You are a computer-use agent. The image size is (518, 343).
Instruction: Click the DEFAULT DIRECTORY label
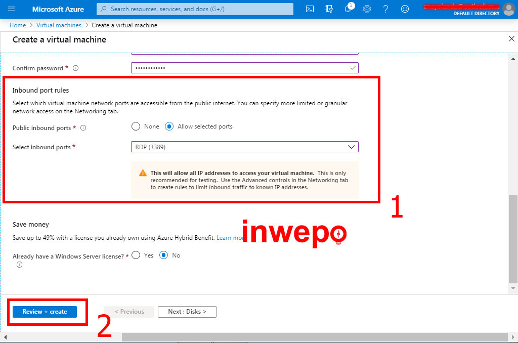pyautogui.click(x=476, y=14)
